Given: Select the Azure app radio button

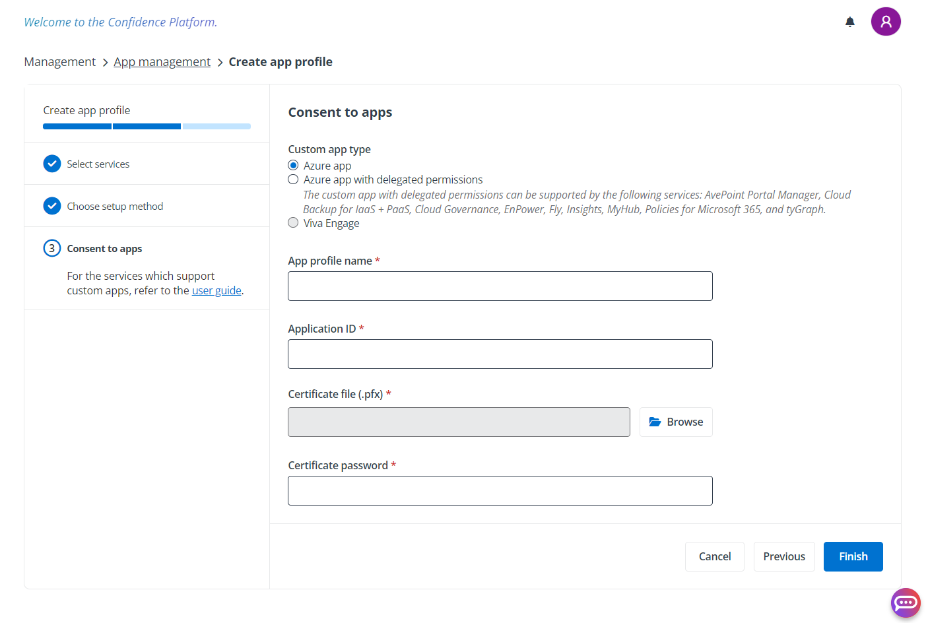Looking at the screenshot, I should pyautogui.click(x=293, y=165).
